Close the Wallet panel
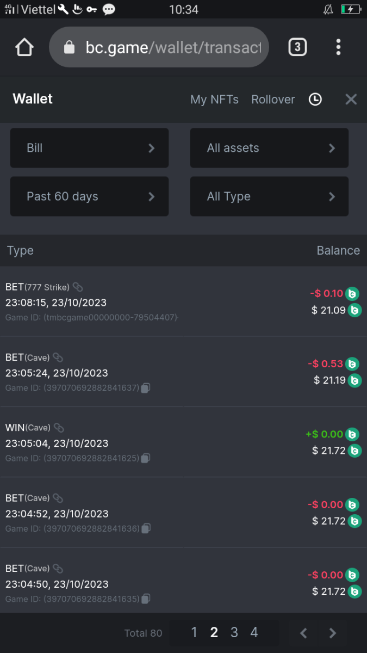This screenshot has width=367, height=653. click(351, 99)
